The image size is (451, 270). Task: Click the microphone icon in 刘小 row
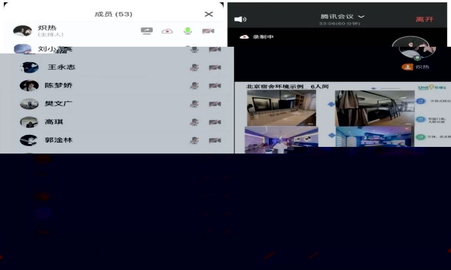coord(194,50)
